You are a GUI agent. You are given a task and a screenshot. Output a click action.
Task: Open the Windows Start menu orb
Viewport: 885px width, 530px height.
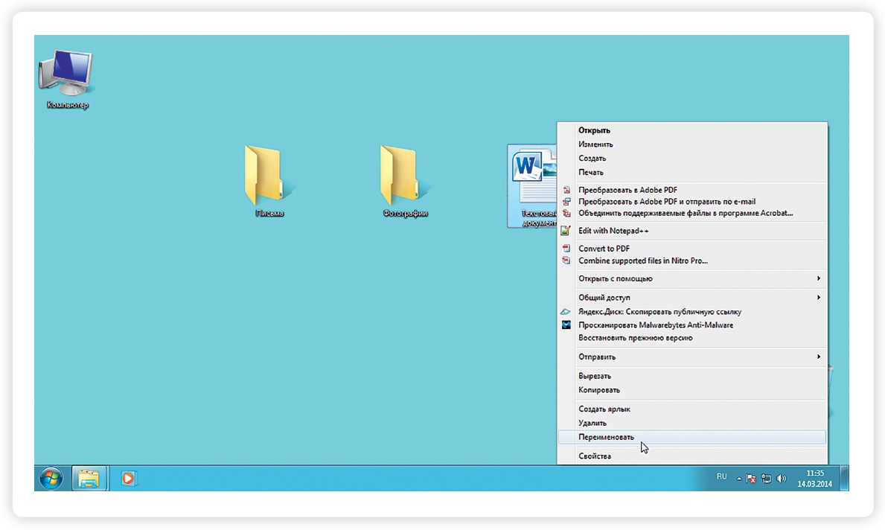[x=51, y=478]
